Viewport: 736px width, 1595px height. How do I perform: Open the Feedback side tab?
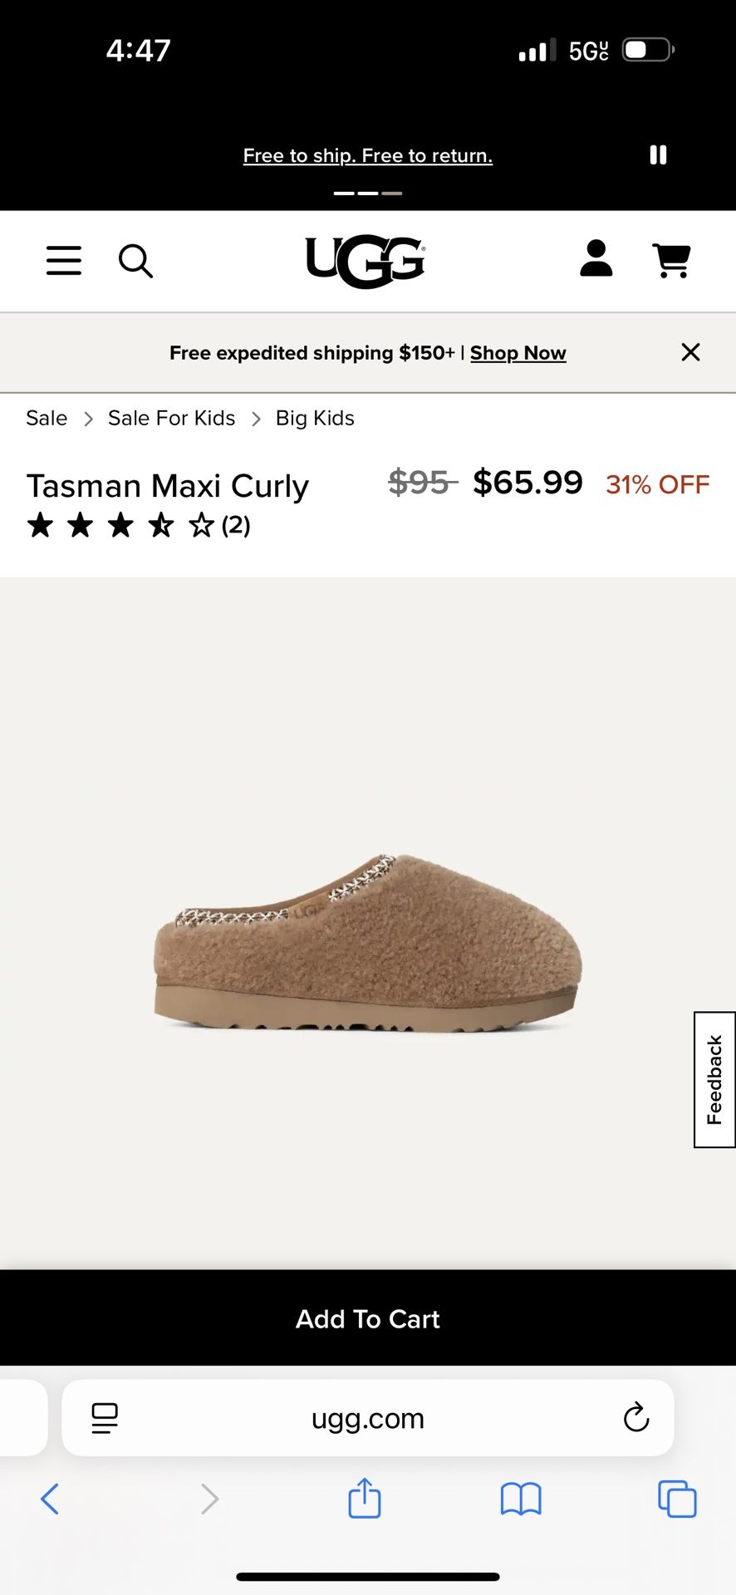coord(714,1079)
